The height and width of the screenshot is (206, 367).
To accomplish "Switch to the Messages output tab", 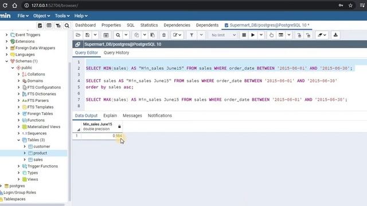I will tap(132, 116).
